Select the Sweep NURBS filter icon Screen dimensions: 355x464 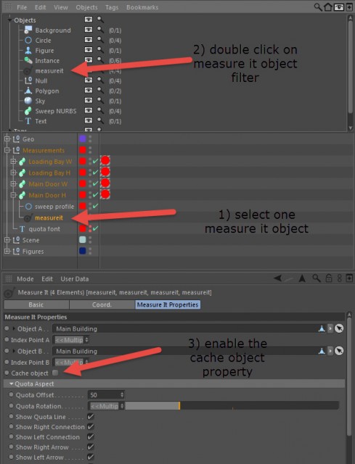point(28,111)
